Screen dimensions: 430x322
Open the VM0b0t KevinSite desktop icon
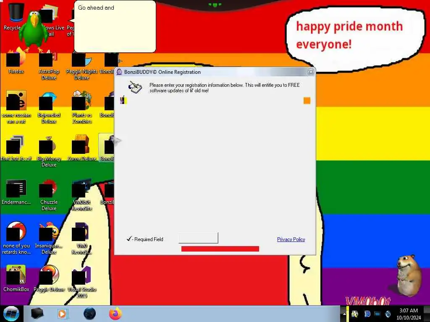click(x=82, y=195)
